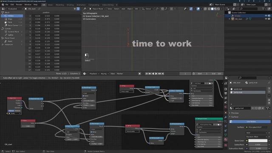Viewport: 272px width, 153px height.
Task: Toggle spreadsheet pin icon next to GN_start
Action: 39,8
